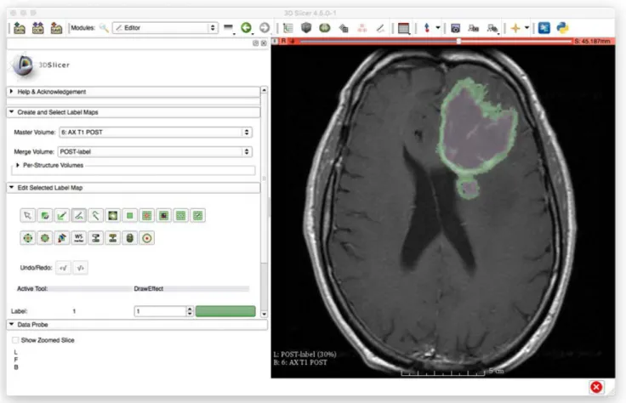This screenshot has width=626, height=403.
Task: Enable Show Zoomed Slice checkbox
Action: point(15,340)
